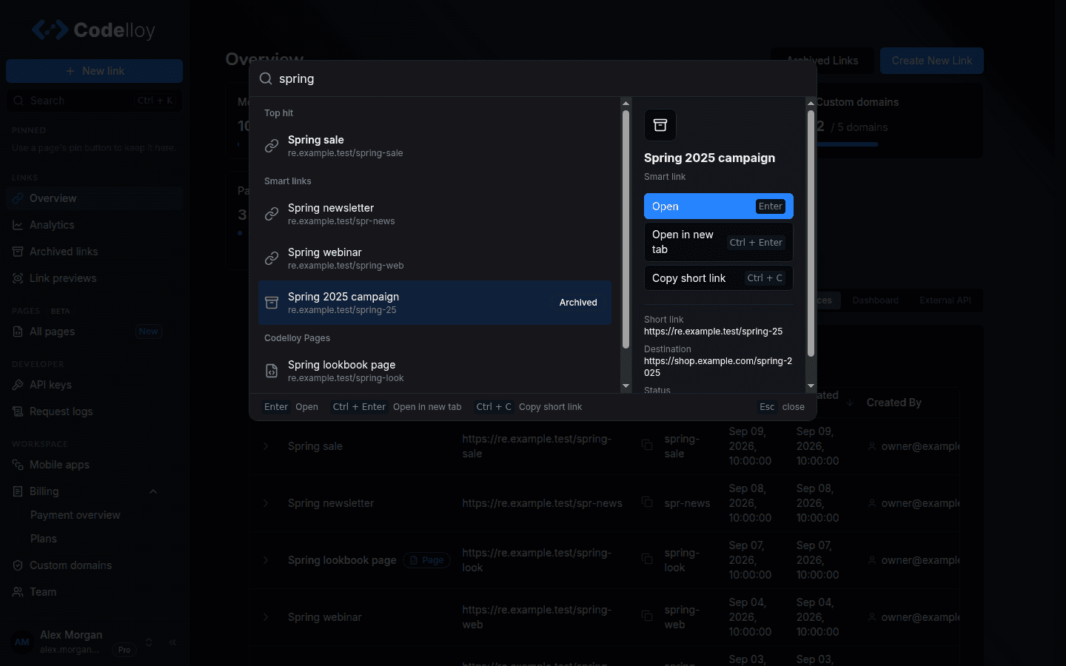
Task: Copy the spring-web short link in the table
Action: coord(647,616)
